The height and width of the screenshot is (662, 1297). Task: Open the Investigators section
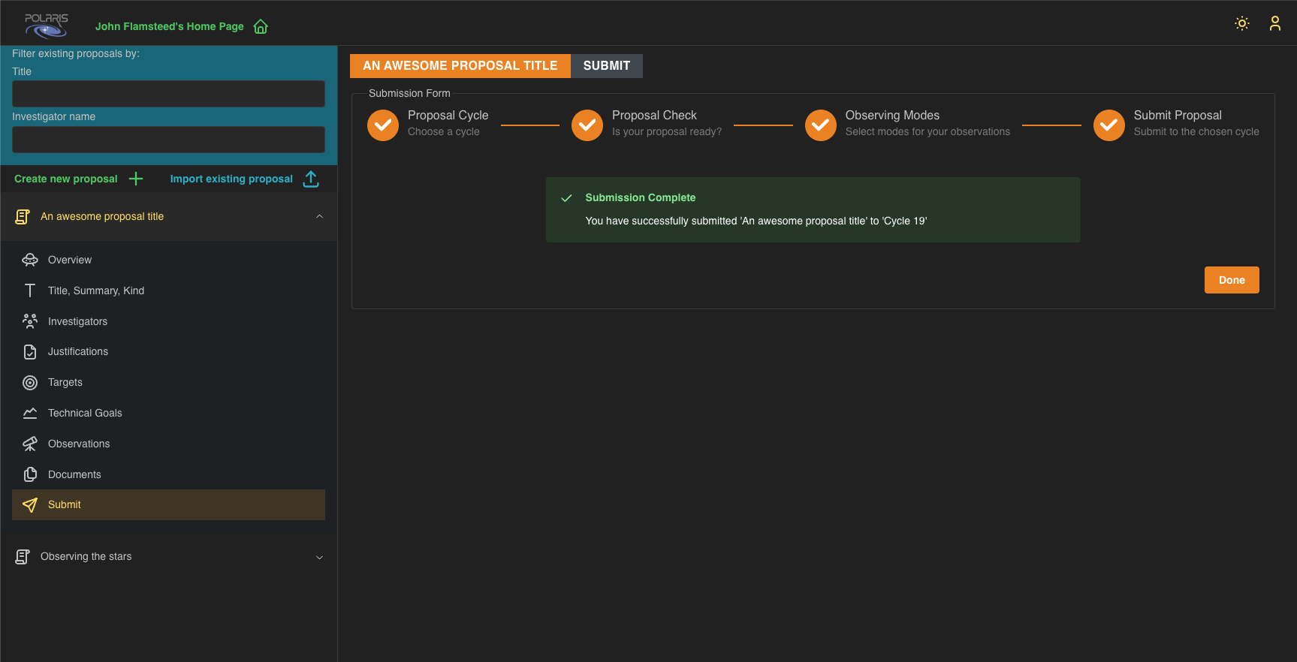77,321
